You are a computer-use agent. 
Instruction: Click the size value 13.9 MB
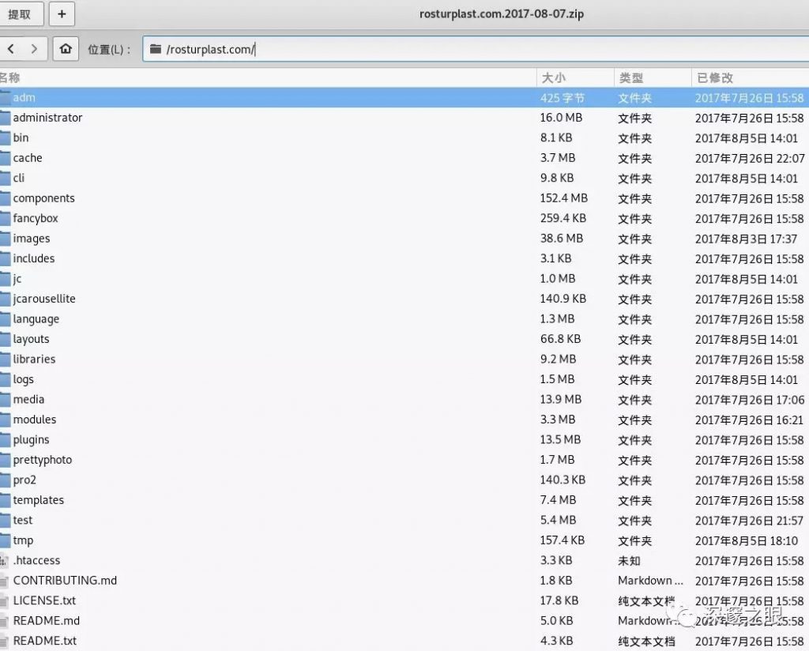pyautogui.click(x=561, y=399)
